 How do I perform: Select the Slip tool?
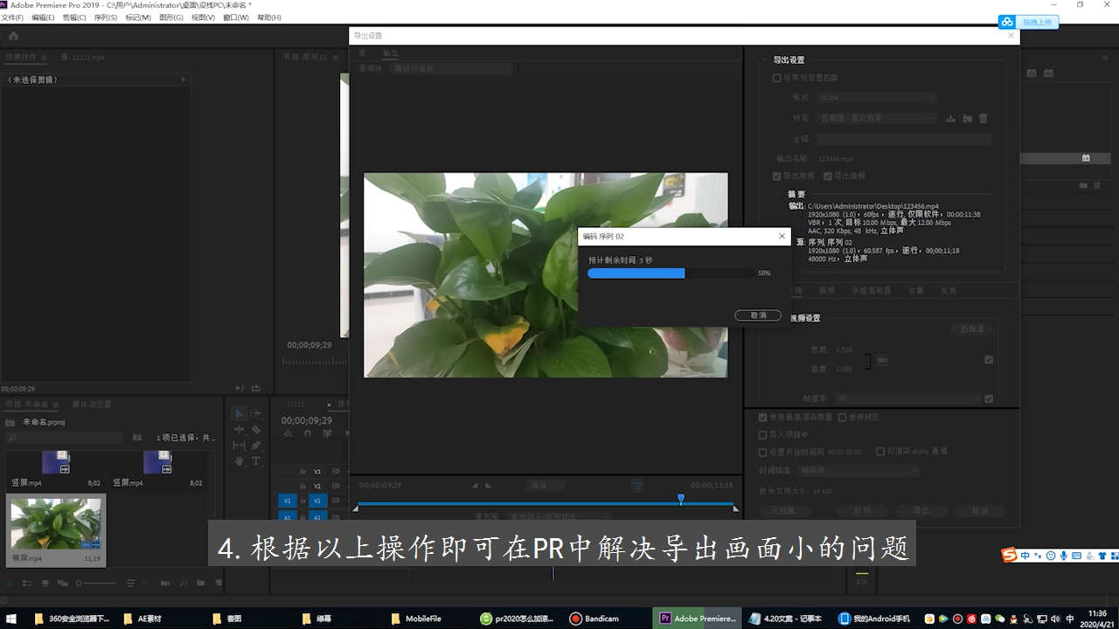point(240,445)
